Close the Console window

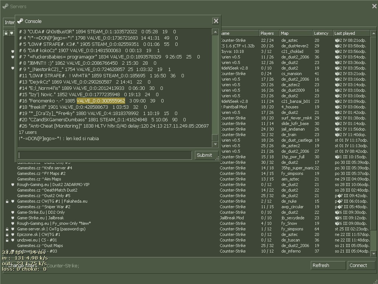click(x=216, y=21)
